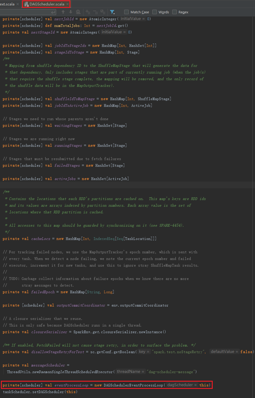Click the DAGScheduler.scala file icon
Image resolution: width=255 pixels, height=398 pixels.
26,4
